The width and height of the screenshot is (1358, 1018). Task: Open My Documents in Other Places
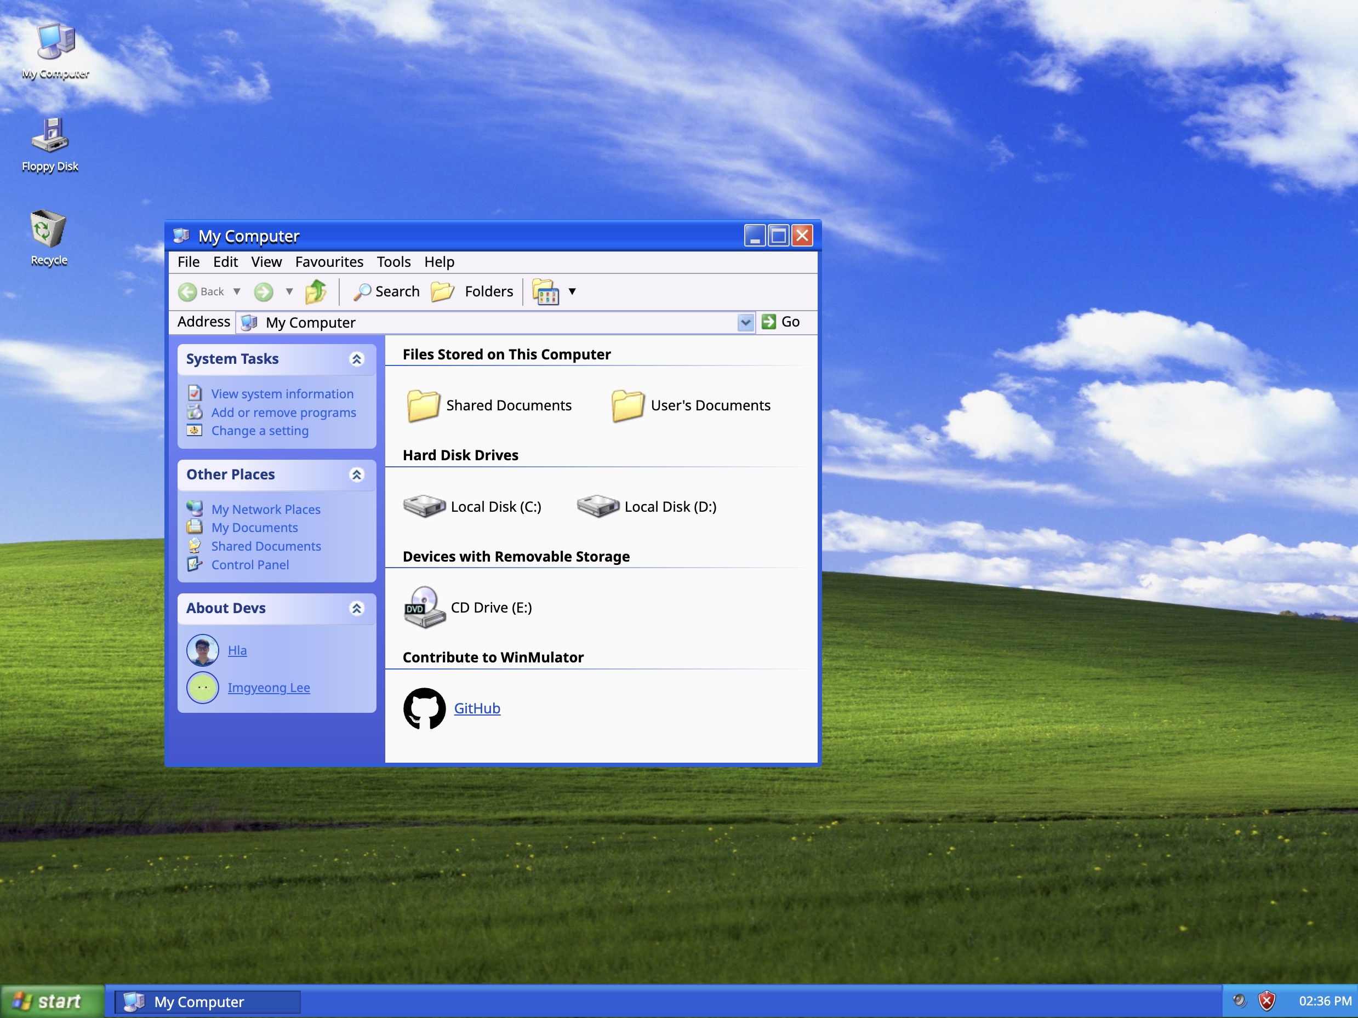coord(255,528)
